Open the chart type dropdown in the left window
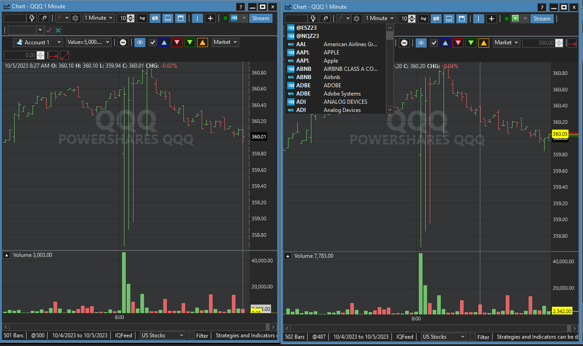Viewport: 583px width, 346px height. tap(63, 18)
